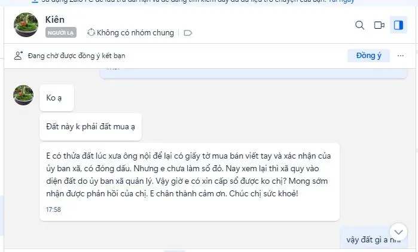Click the Người lạ stranger badge
This screenshot has width=418, height=252.
click(x=61, y=32)
